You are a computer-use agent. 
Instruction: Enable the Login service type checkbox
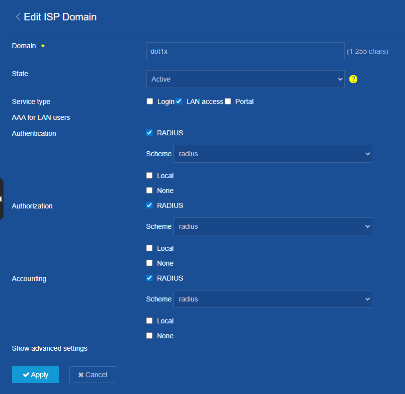pos(150,101)
